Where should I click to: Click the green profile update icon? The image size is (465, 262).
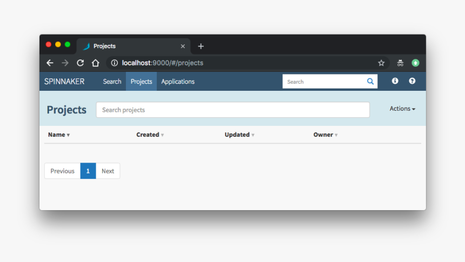(415, 63)
